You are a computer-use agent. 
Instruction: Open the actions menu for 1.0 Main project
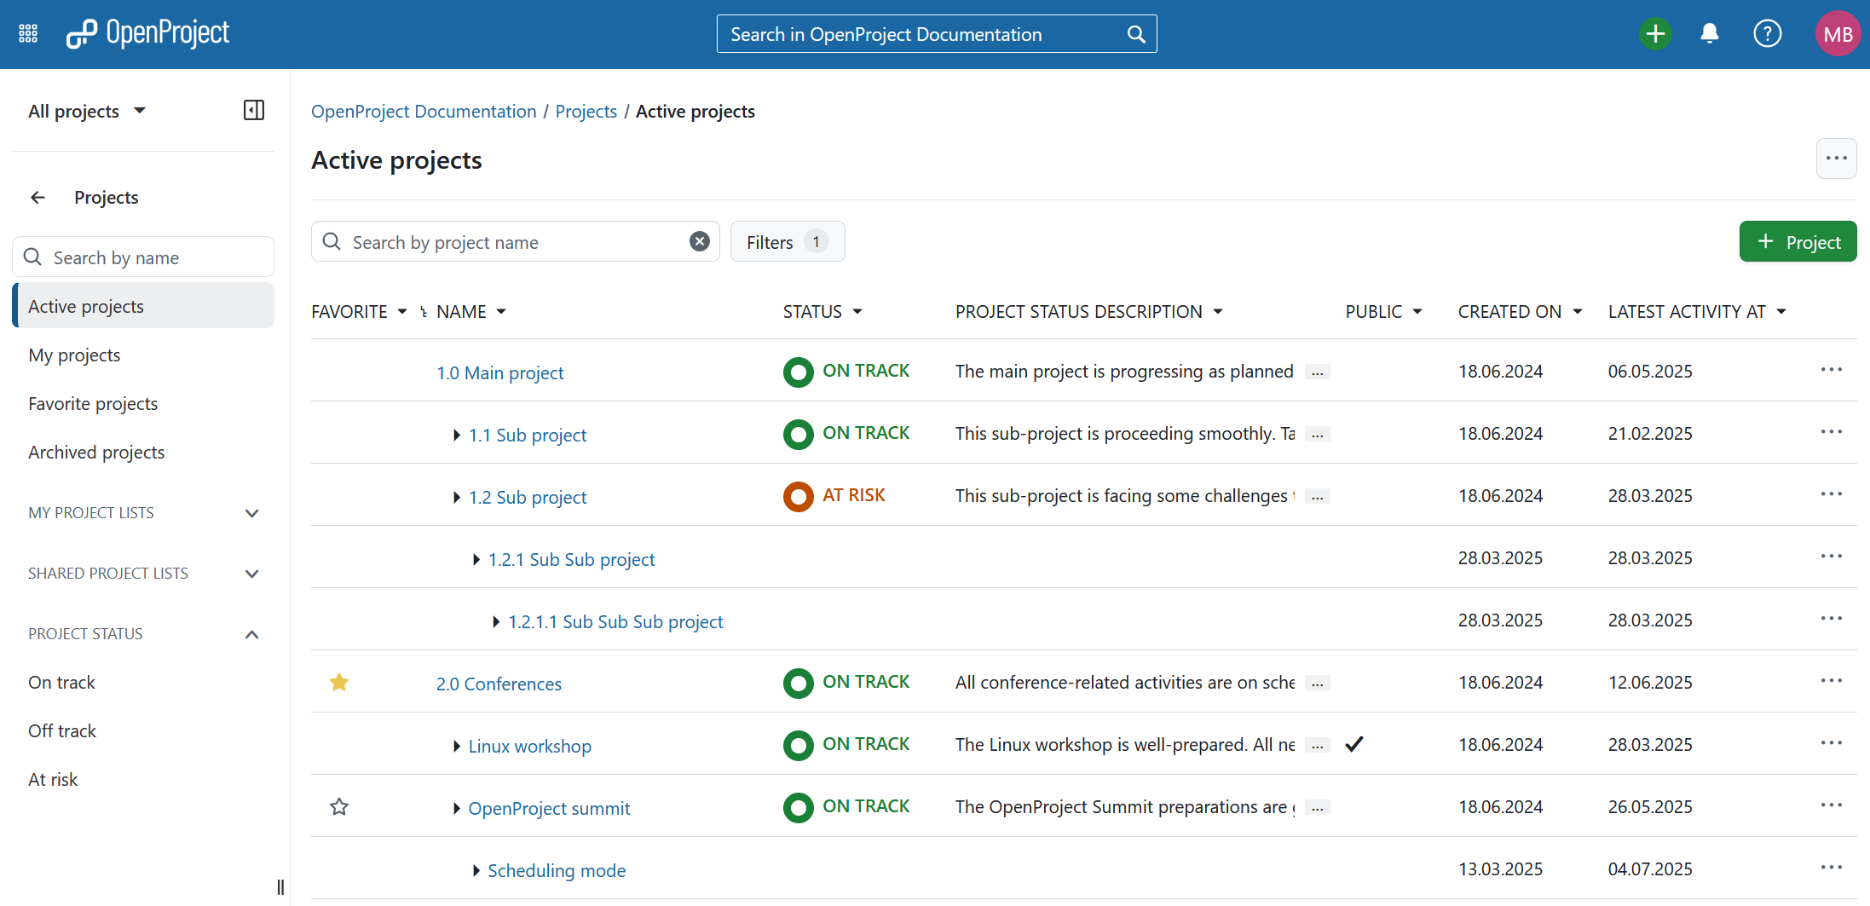tap(1831, 370)
